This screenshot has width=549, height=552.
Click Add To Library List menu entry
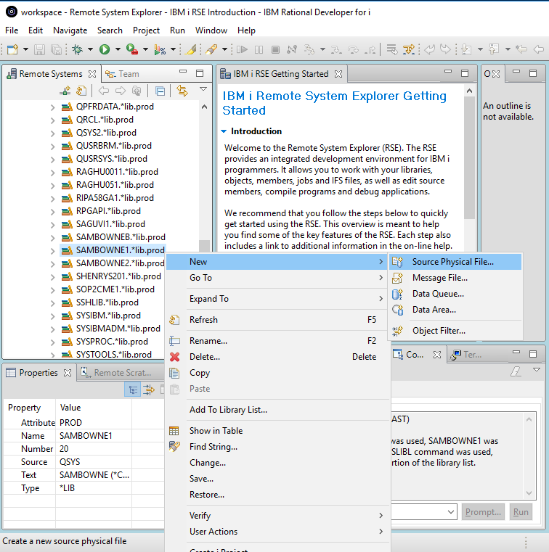pyautogui.click(x=228, y=410)
